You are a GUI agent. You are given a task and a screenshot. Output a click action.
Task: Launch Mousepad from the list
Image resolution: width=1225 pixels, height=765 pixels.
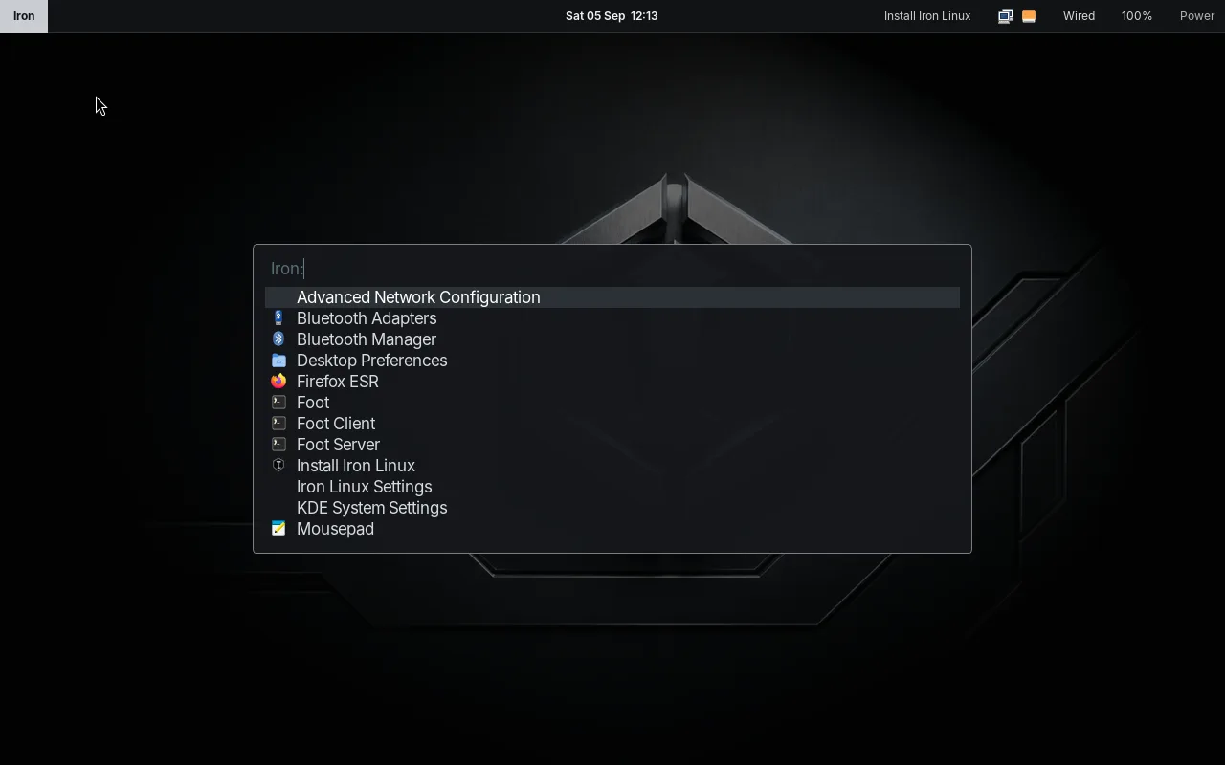point(612,529)
